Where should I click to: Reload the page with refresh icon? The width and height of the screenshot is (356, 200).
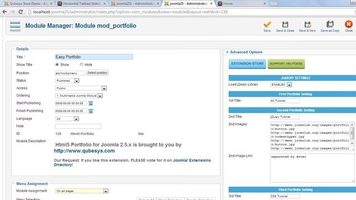(x=21, y=12)
